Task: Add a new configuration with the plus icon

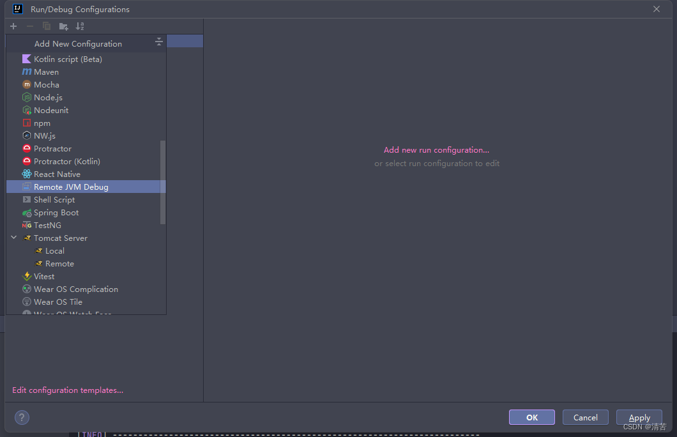Action: [x=13, y=26]
